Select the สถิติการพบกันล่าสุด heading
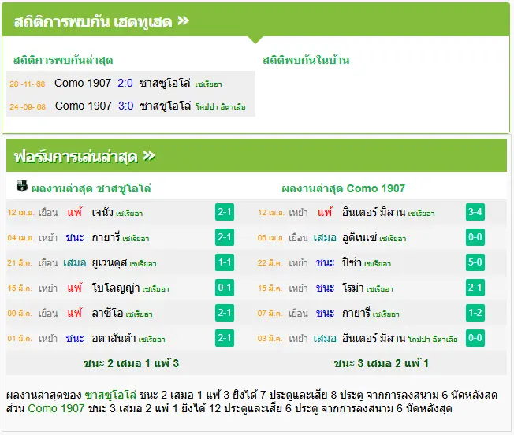 (63, 60)
